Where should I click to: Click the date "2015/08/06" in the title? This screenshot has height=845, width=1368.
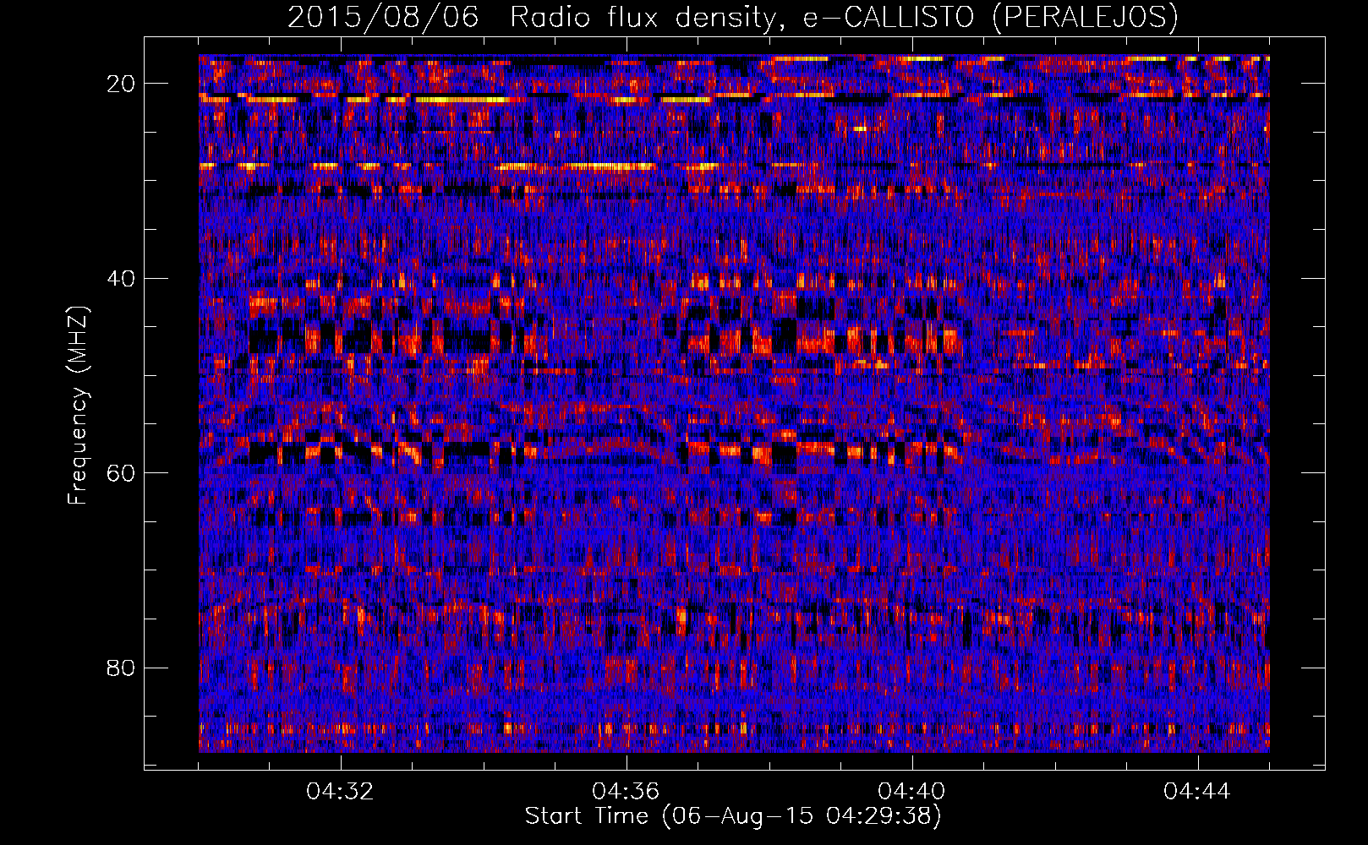point(383,18)
